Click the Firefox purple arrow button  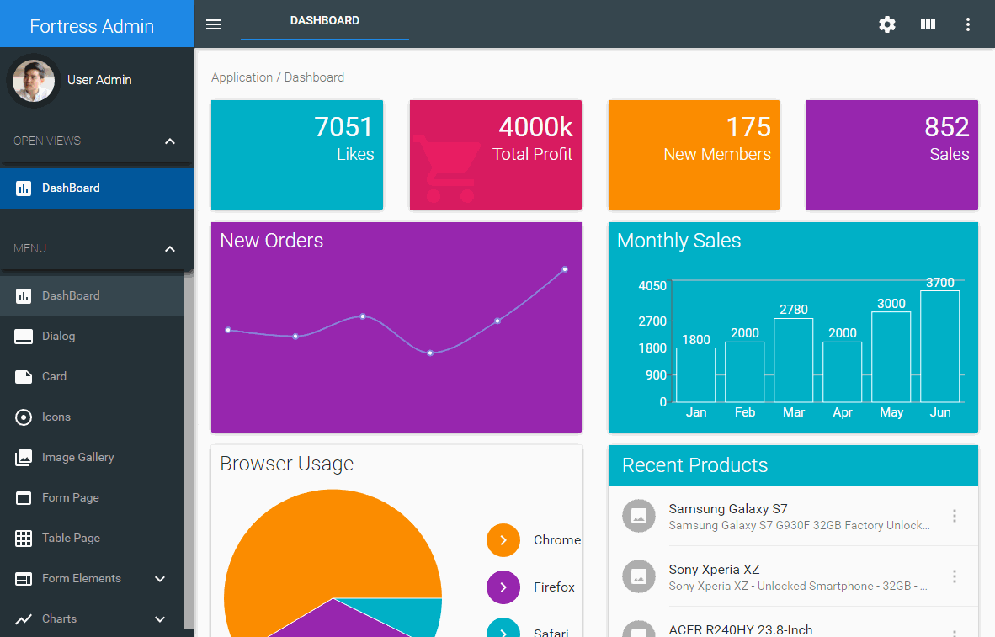point(503,587)
